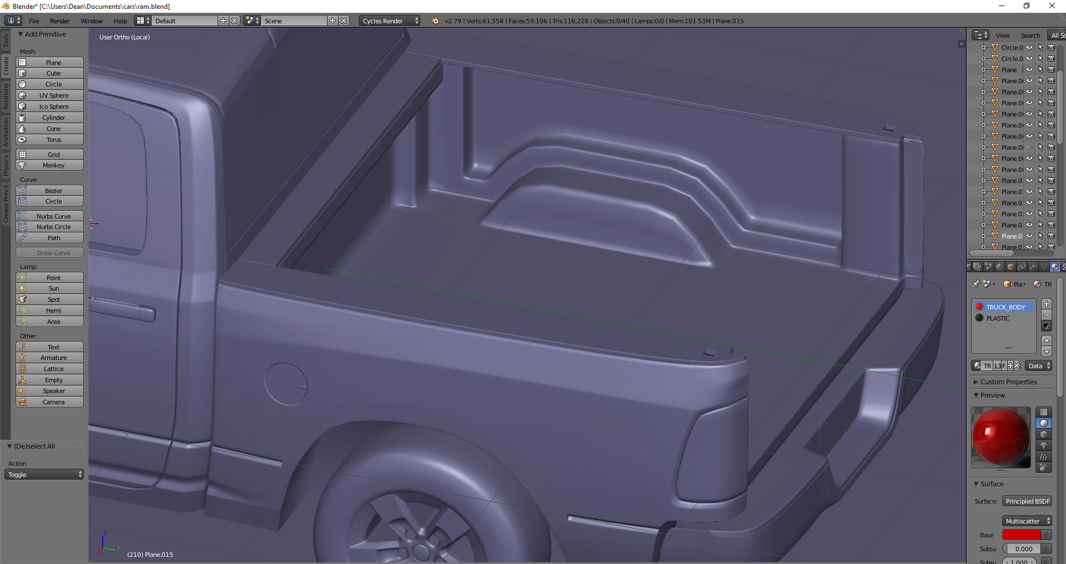Open the Toggle action dropdown
This screenshot has width=1066, height=564.
point(44,475)
